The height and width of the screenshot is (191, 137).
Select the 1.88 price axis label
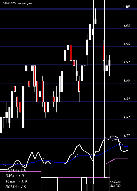[x=127, y=80]
